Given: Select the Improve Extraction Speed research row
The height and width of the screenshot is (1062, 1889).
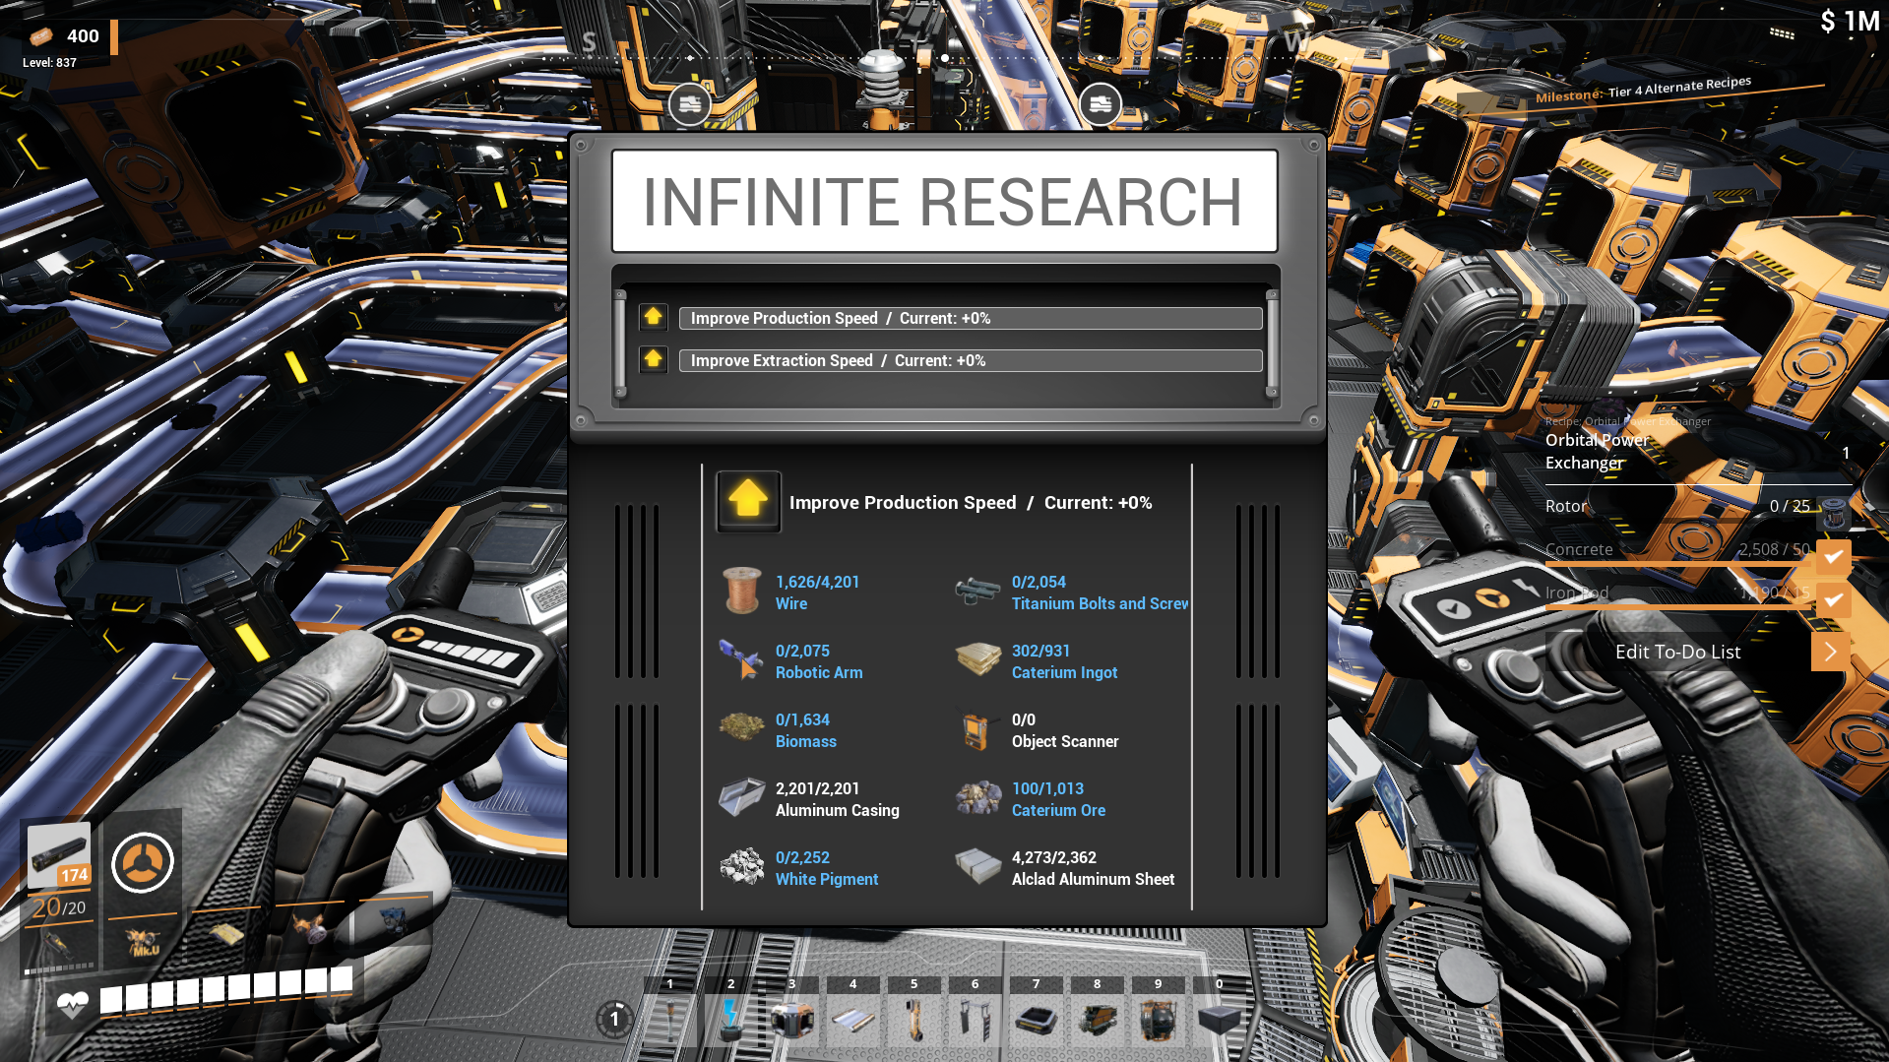Looking at the screenshot, I should pos(971,360).
